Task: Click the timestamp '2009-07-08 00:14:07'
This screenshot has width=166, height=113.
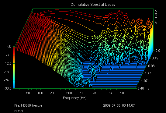Action: (119, 105)
